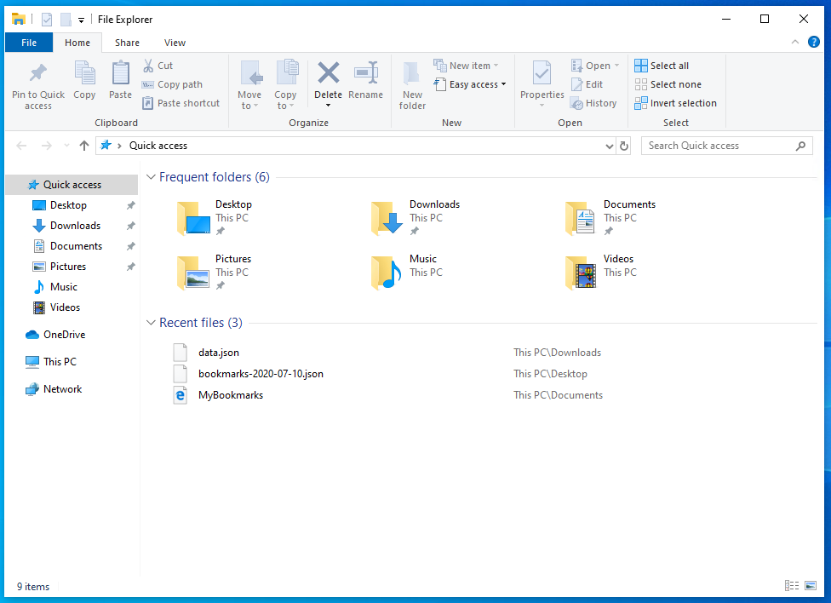Refresh the Quick access view
831x603 pixels.
[x=624, y=146]
